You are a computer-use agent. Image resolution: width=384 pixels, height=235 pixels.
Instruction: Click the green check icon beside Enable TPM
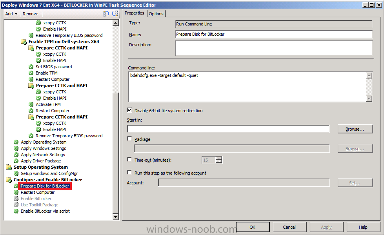(31, 73)
